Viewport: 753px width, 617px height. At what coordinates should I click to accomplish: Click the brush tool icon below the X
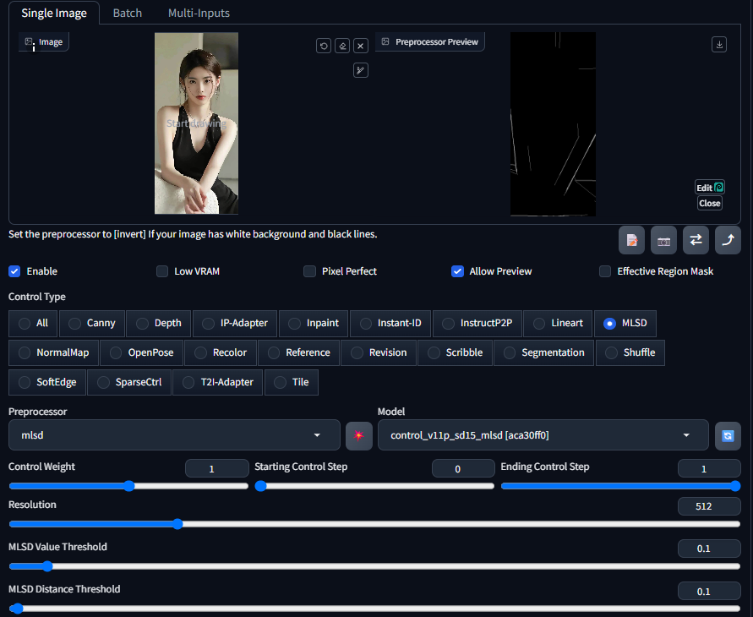(361, 70)
